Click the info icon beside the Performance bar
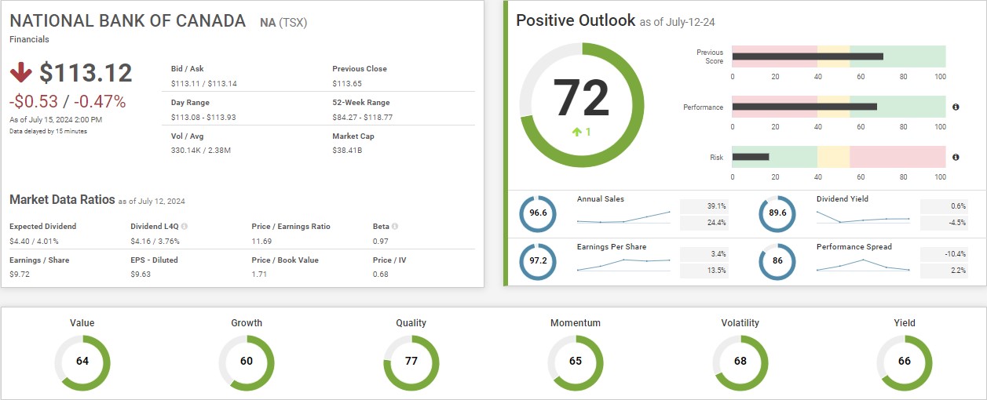This screenshot has width=987, height=400. click(956, 107)
